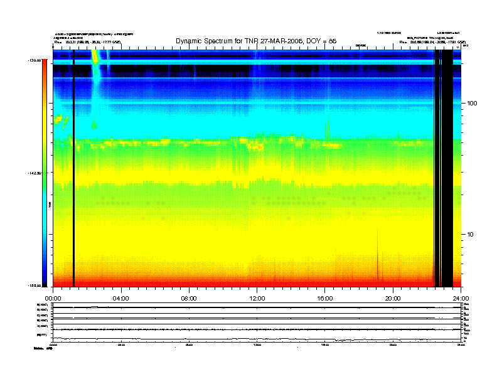
Task: Click the 24:00 time axis label
Action: coord(461,299)
